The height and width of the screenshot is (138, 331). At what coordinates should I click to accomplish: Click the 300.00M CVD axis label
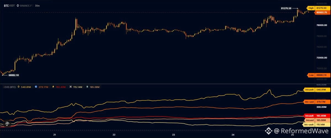coord(321,107)
